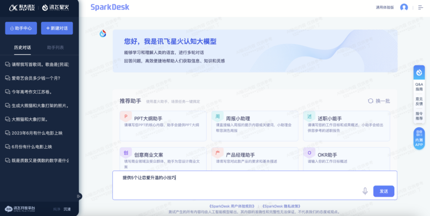
Task: Click the iFLYTEK Spark (讯飞星火) logo
Action: click(x=55, y=8)
